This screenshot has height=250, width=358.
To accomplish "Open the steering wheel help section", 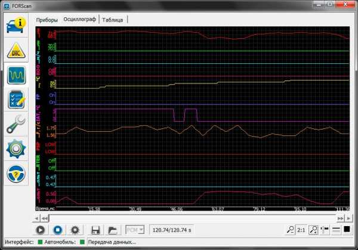I will 16,174.
